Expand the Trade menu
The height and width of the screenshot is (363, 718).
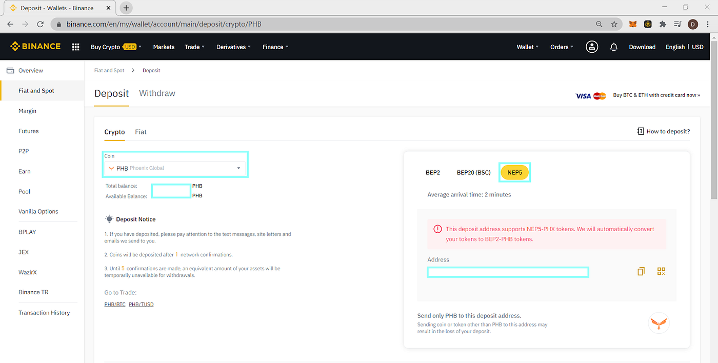pos(194,47)
